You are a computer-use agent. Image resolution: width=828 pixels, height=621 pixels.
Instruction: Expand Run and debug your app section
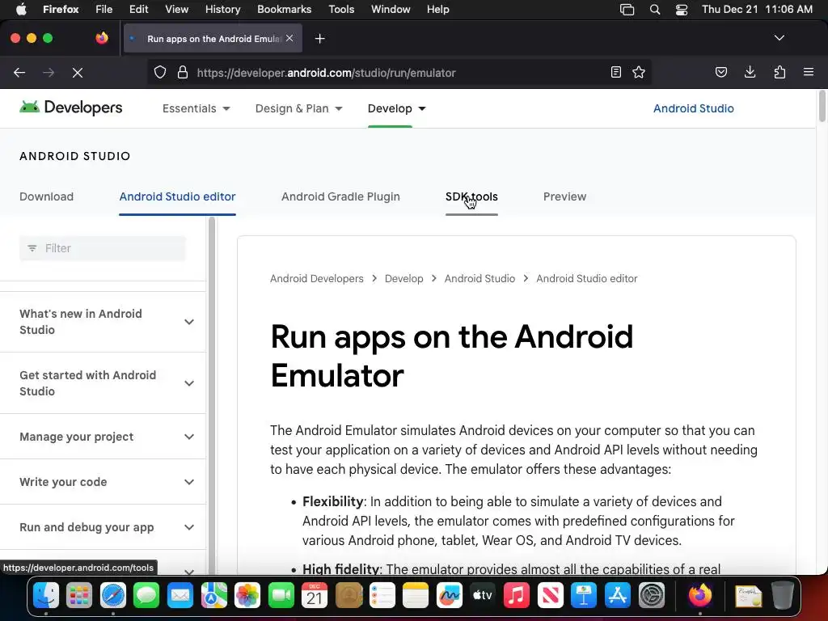point(103,527)
